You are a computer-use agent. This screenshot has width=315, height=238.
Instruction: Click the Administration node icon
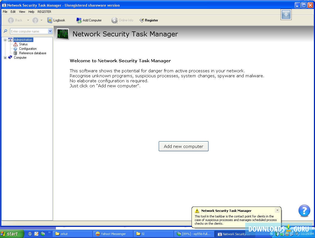10,40
